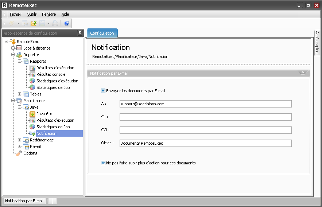Select the Notification tree item label
Screen dimensions: 322x207
pyautogui.click(x=46, y=133)
